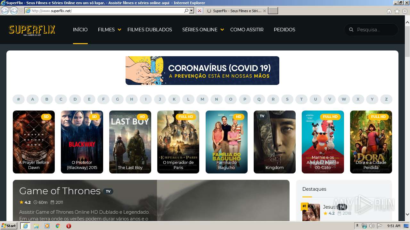Open a new blank tab

click(273, 11)
